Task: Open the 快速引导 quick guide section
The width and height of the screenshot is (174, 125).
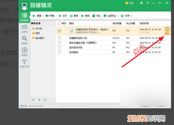Action: [x=24, y=64]
